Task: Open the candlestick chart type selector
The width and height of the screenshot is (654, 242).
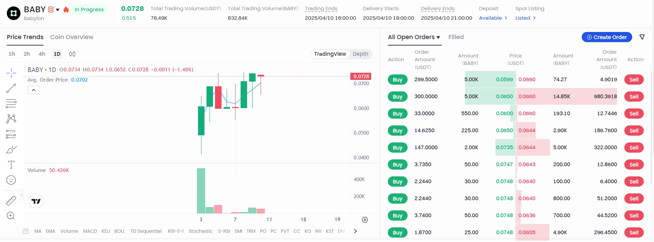Action: point(72,54)
